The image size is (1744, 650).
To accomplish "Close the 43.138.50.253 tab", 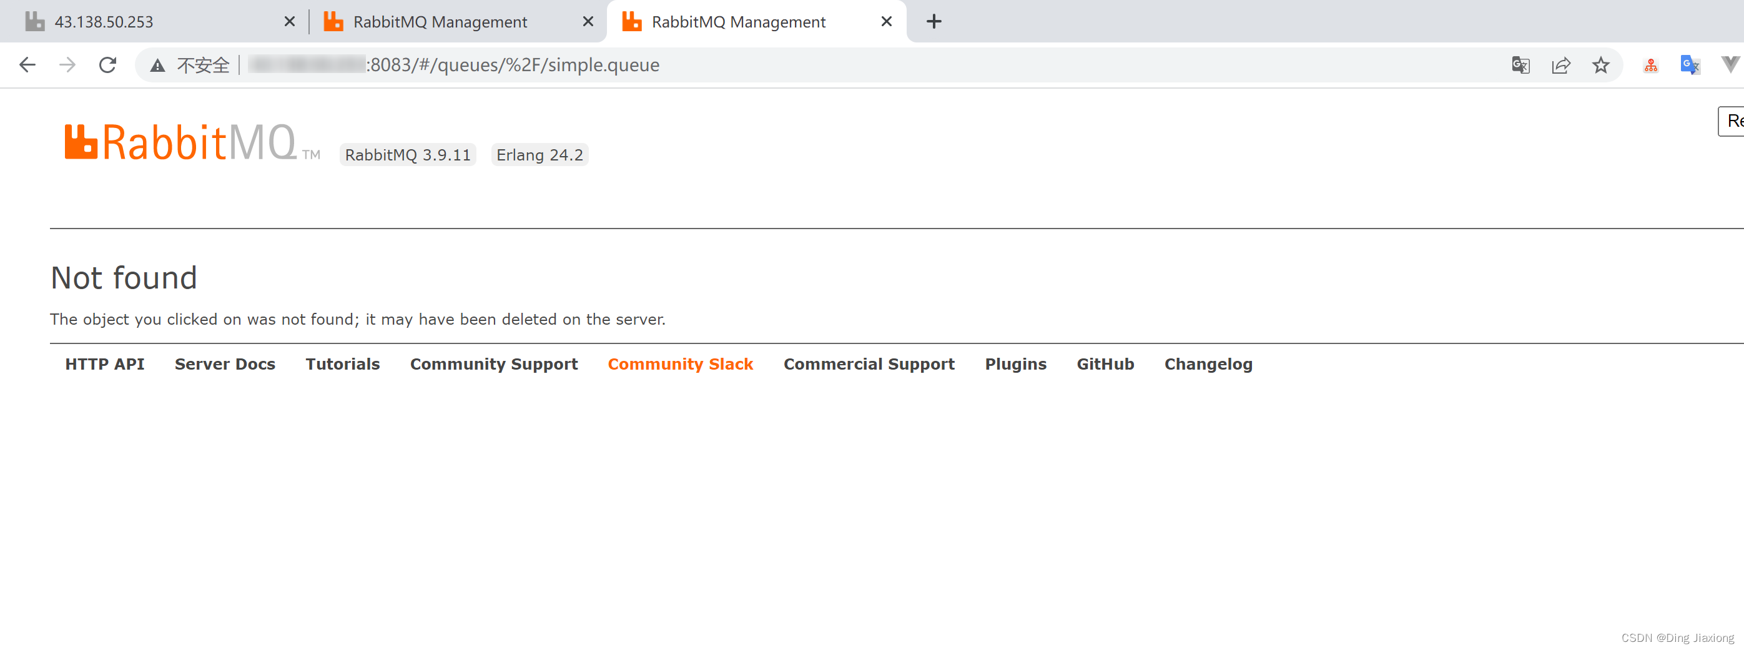I will 290,22.
